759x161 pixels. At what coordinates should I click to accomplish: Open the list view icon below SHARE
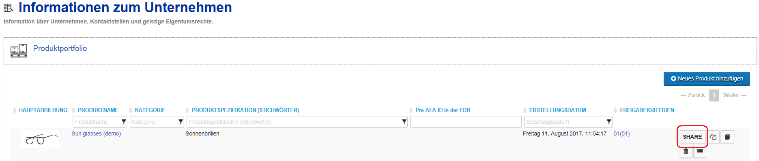pos(700,152)
